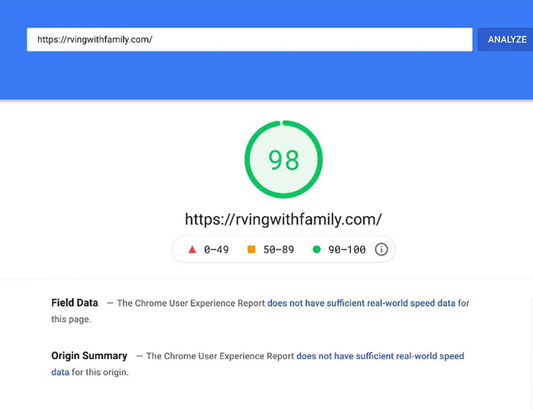Select the 90–100 score range label
This screenshot has width=533, height=410.
click(346, 249)
